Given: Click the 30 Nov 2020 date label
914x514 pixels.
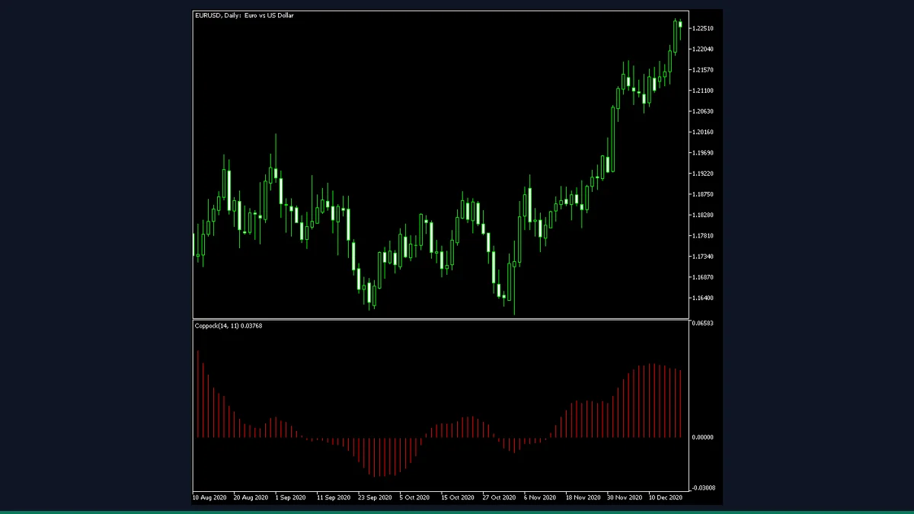Looking at the screenshot, I should pos(624,497).
